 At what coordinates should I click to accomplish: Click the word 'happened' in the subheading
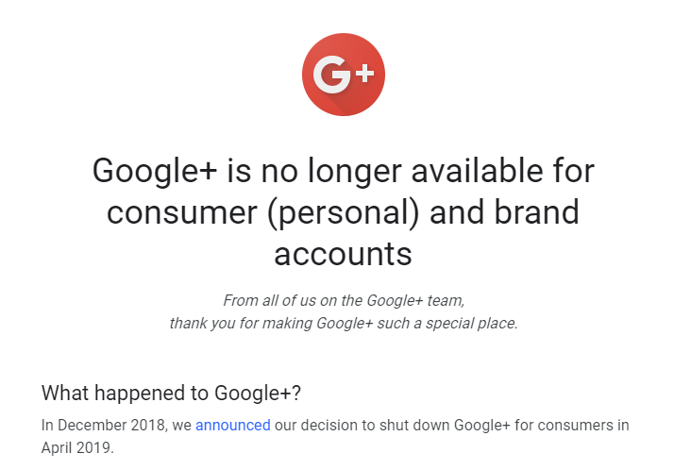[141, 393]
